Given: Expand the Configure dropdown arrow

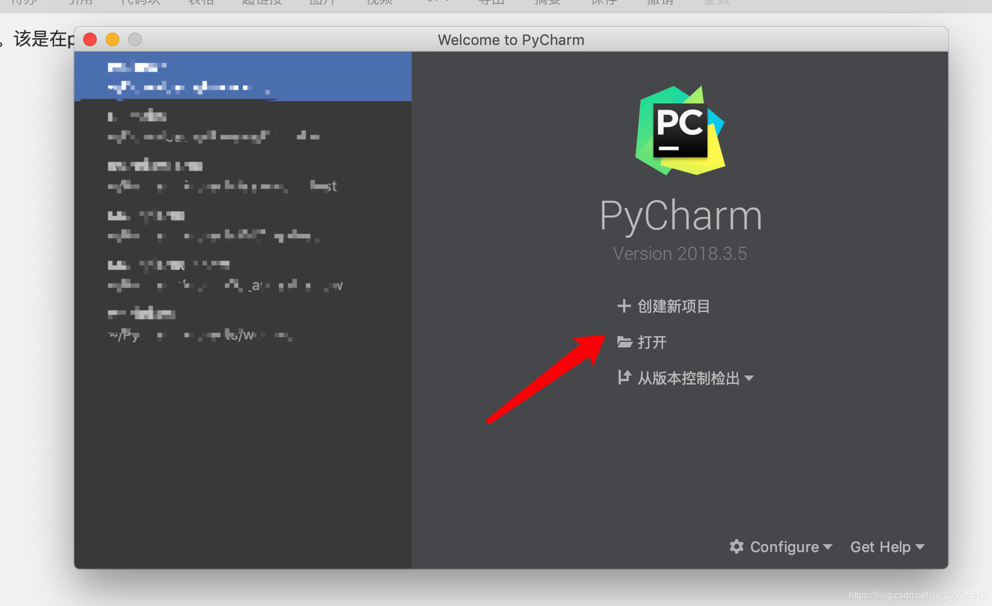Looking at the screenshot, I should (828, 547).
